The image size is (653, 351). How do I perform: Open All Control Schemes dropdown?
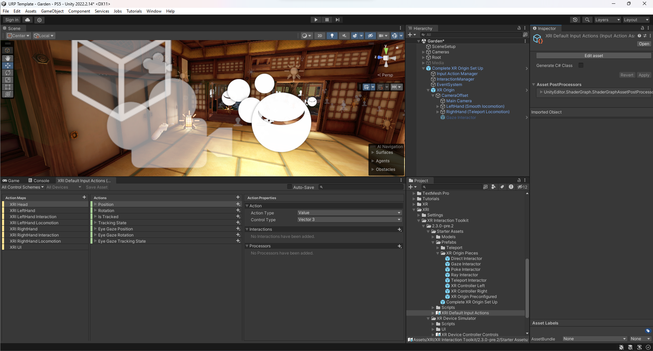[x=23, y=187]
